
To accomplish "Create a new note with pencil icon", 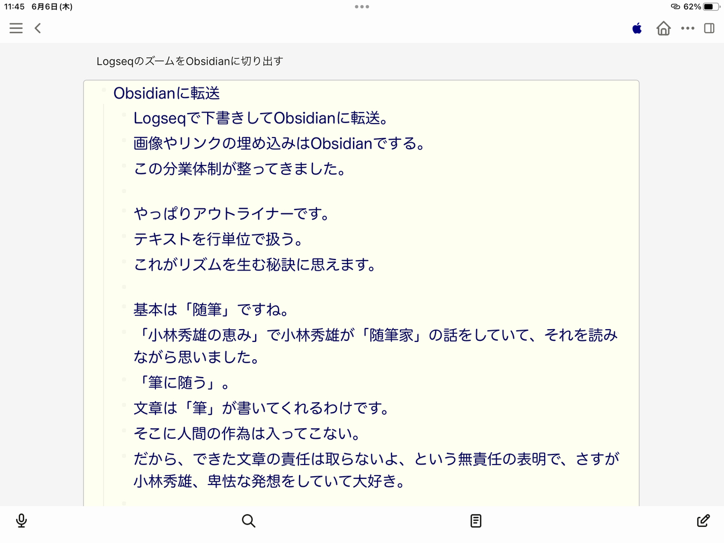I will [x=703, y=521].
